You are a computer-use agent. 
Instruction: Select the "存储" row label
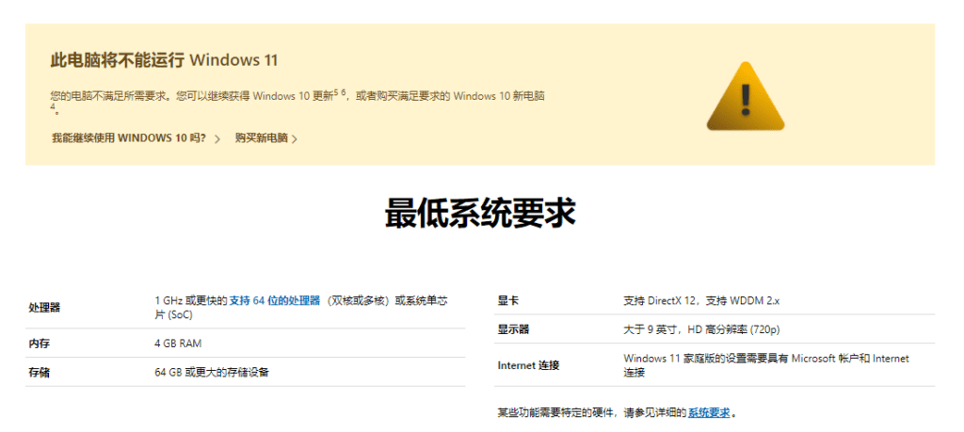point(39,372)
